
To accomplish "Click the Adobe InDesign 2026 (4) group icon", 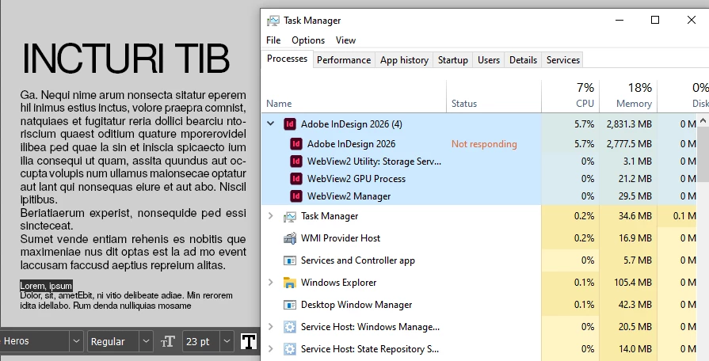I will coord(289,124).
